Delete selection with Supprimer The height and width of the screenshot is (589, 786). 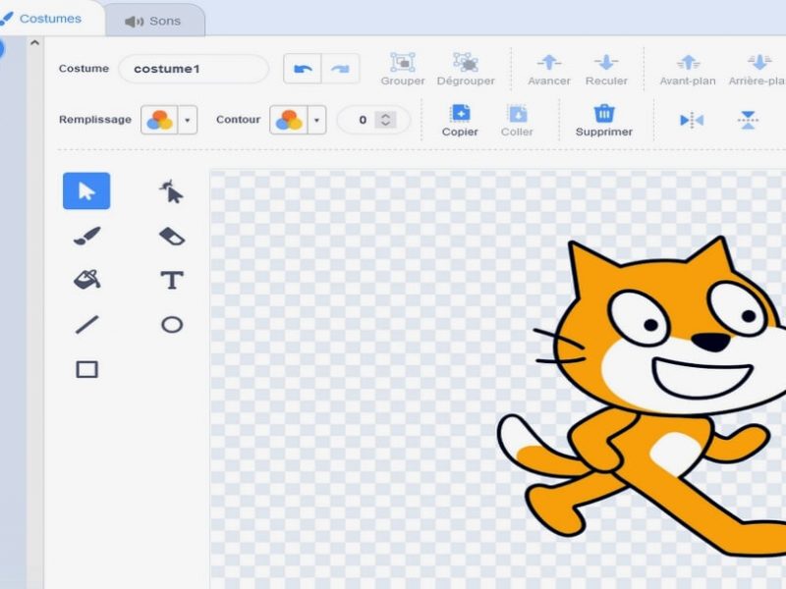click(x=604, y=121)
